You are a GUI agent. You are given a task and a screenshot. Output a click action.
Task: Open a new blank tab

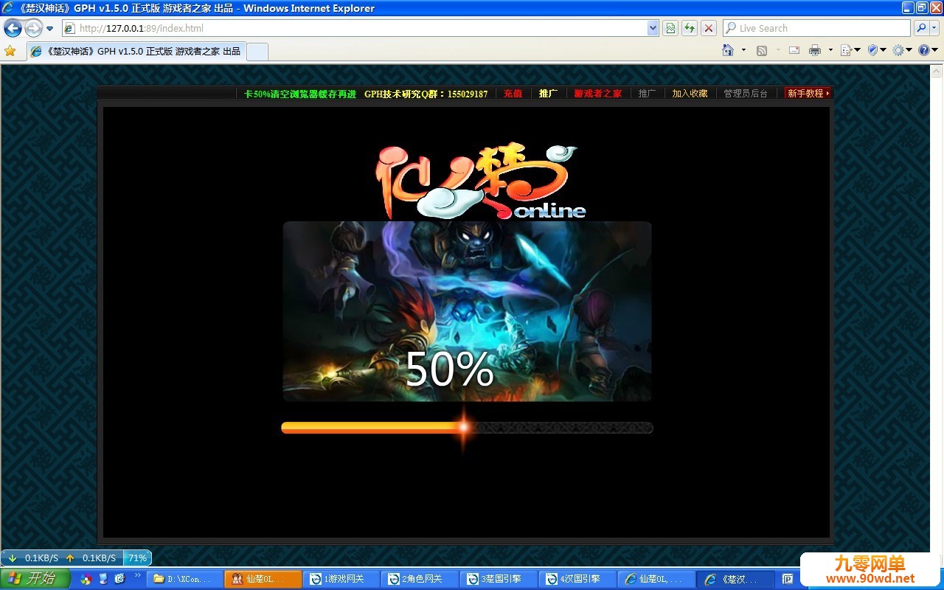coord(257,52)
